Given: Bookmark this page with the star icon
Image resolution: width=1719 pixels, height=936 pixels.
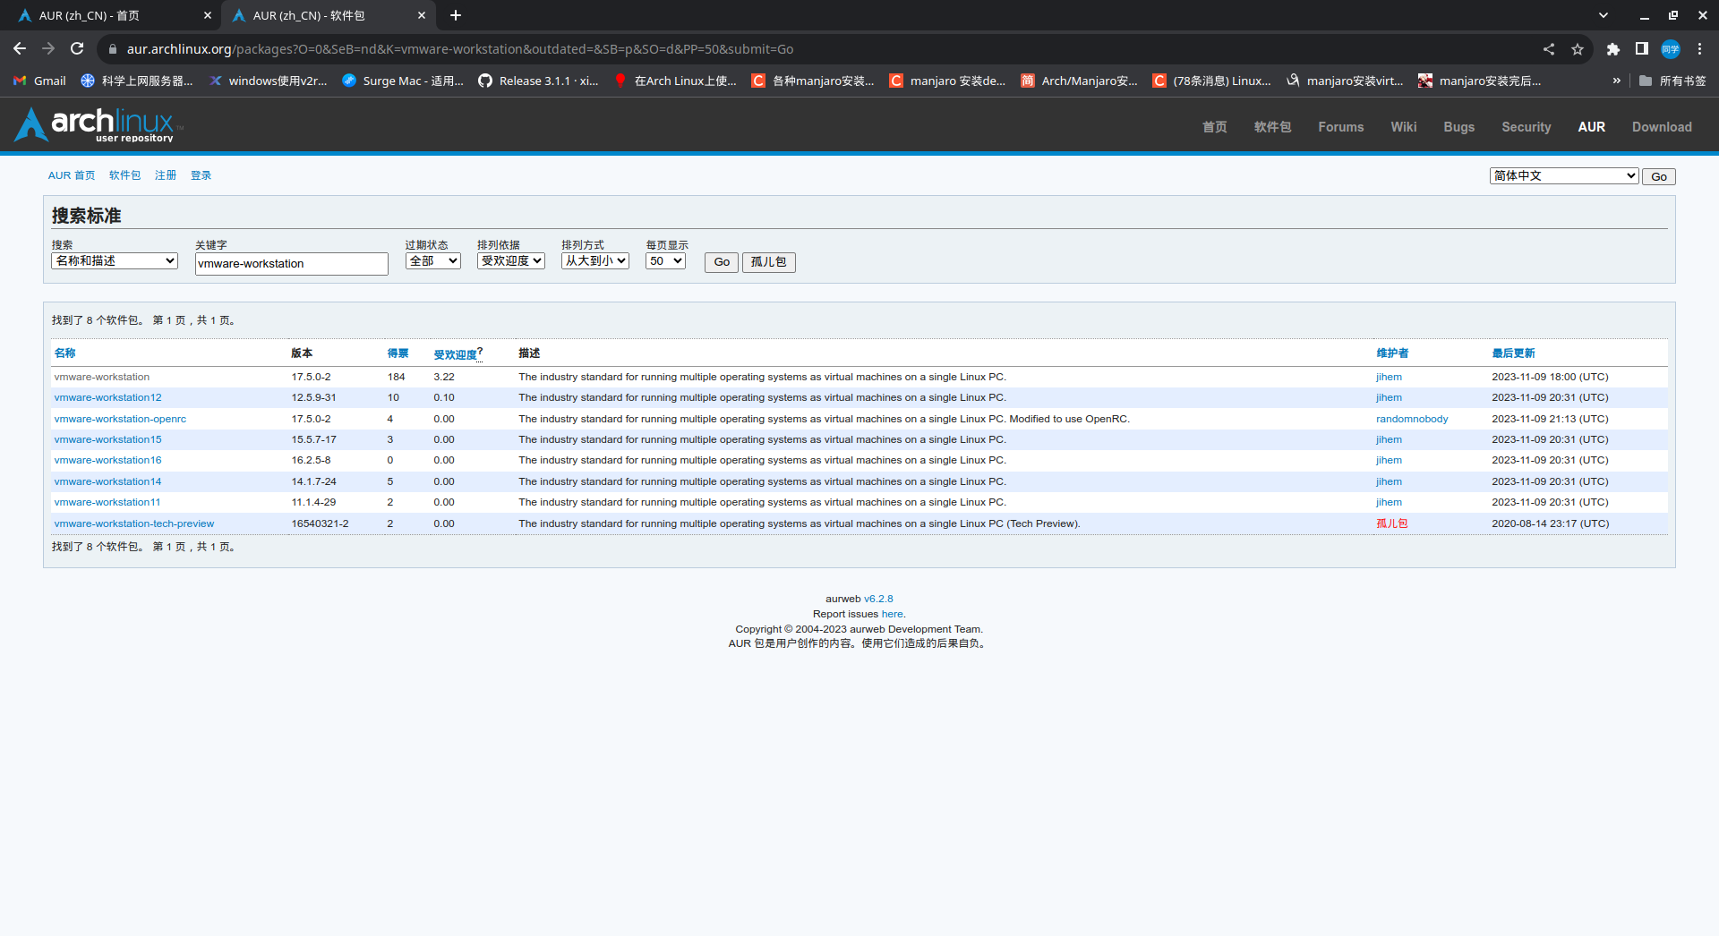Looking at the screenshot, I should coord(1578,49).
